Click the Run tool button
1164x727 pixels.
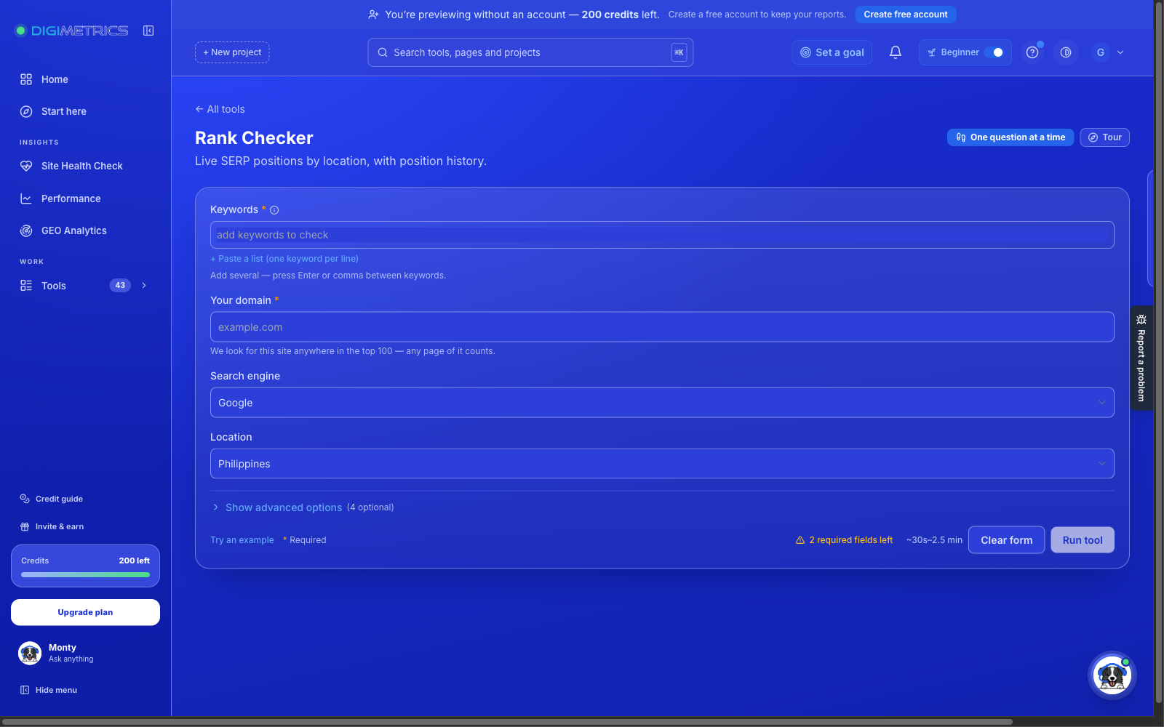pyautogui.click(x=1083, y=540)
